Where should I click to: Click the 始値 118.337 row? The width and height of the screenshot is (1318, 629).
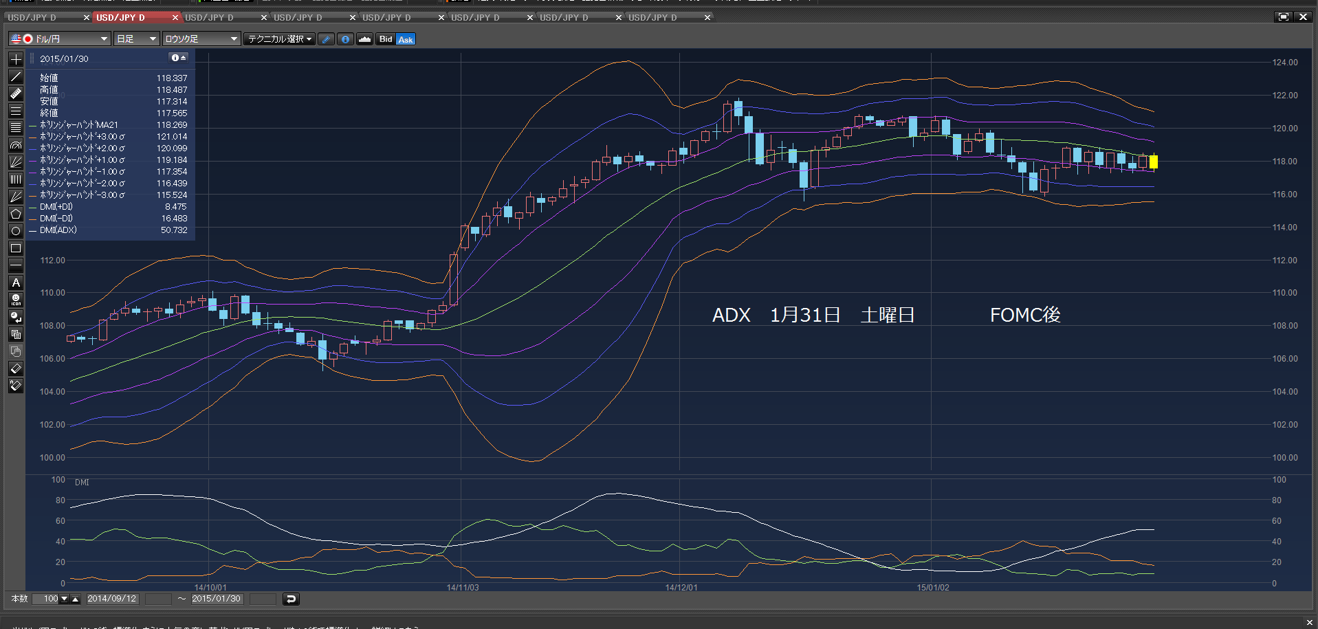(x=112, y=78)
